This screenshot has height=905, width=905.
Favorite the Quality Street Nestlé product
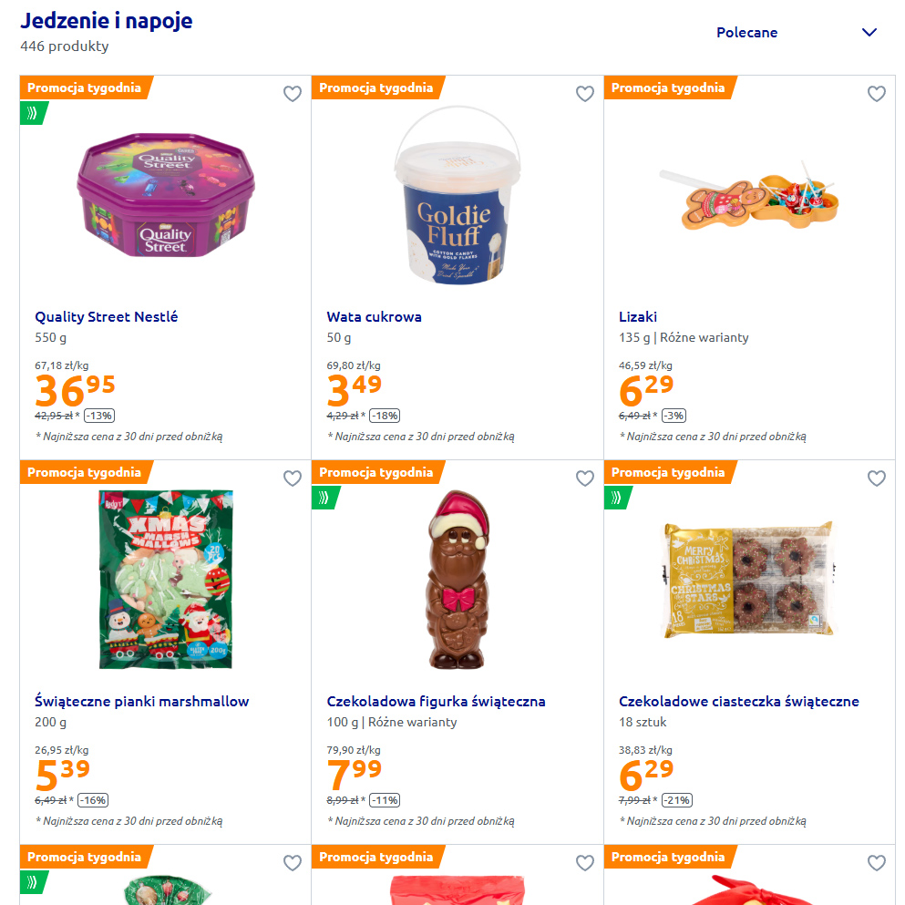pyautogui.click(x=292, y=94)
